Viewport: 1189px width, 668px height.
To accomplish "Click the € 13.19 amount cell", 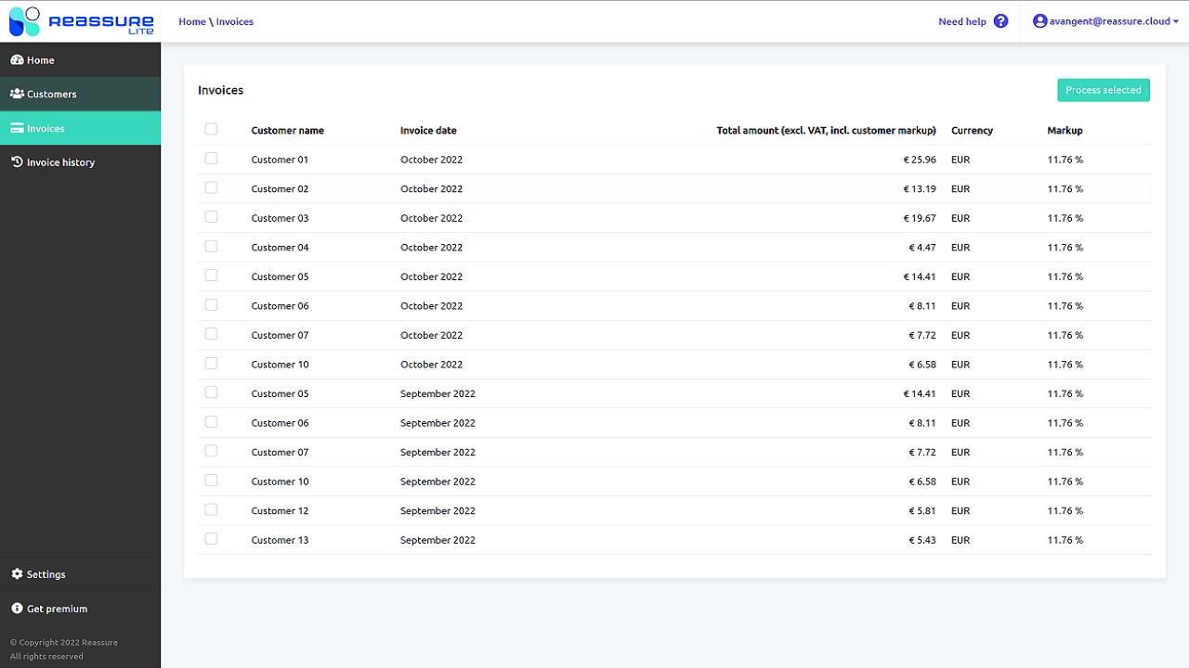I will 920,189.
